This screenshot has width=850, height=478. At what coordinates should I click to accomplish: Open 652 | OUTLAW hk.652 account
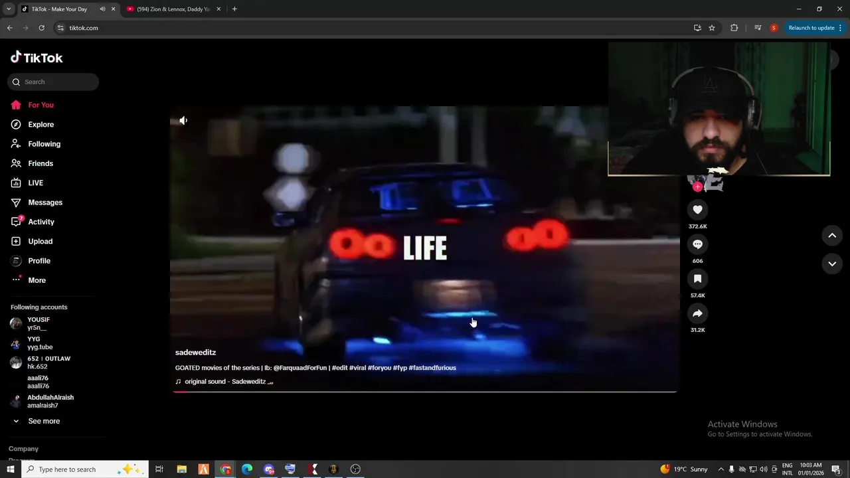point(40,362)
